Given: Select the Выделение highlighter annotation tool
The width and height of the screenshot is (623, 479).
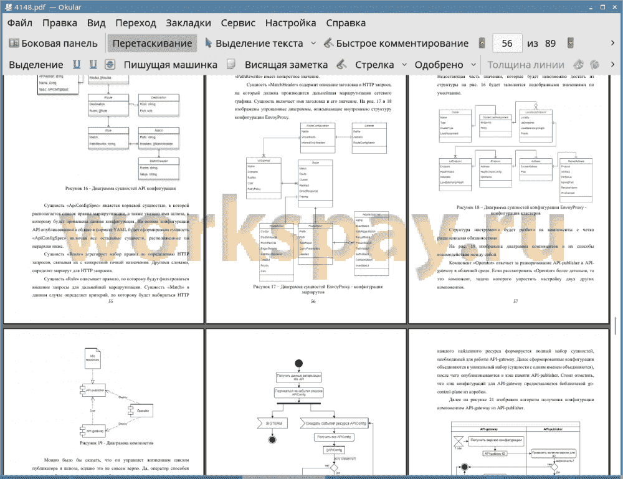Looking at the screenshot, I should click(x=36, y=65).
